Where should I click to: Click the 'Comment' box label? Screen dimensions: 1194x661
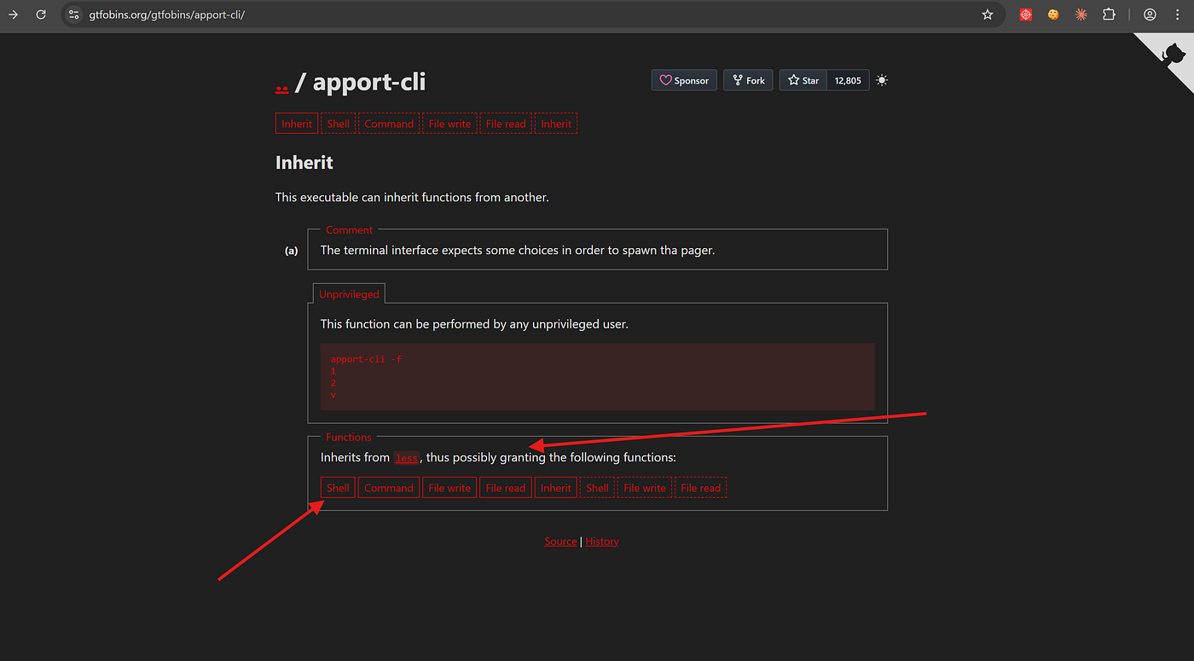[x=349, y=229]
